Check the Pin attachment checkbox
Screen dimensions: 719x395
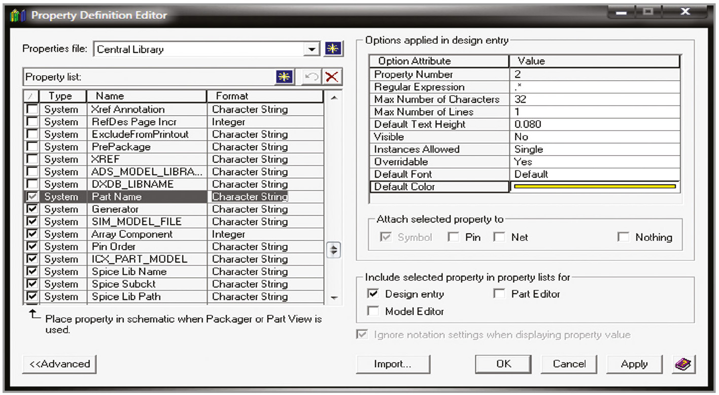(x=453, y=237)
